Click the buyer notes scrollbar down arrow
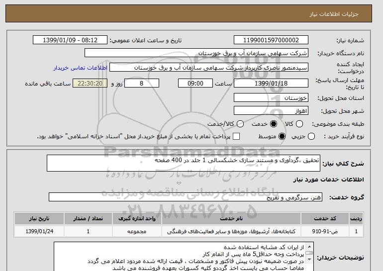383x271 pixels. tap(309, 259)
